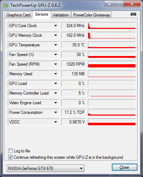Select the NVIDIA GeForce GTX 670 combo box
This screenshot has width=143, height=177.
pyautogui.click(x=46, y=168)
